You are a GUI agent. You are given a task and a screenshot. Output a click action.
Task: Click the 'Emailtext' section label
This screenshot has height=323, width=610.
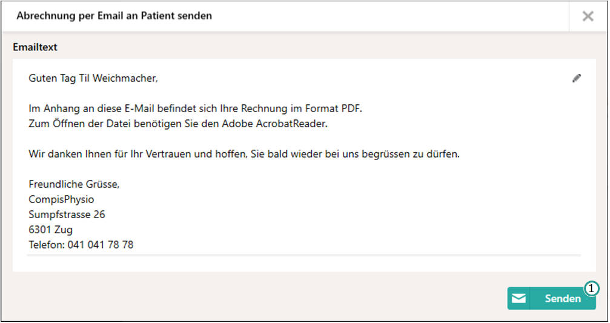(35, 47)
